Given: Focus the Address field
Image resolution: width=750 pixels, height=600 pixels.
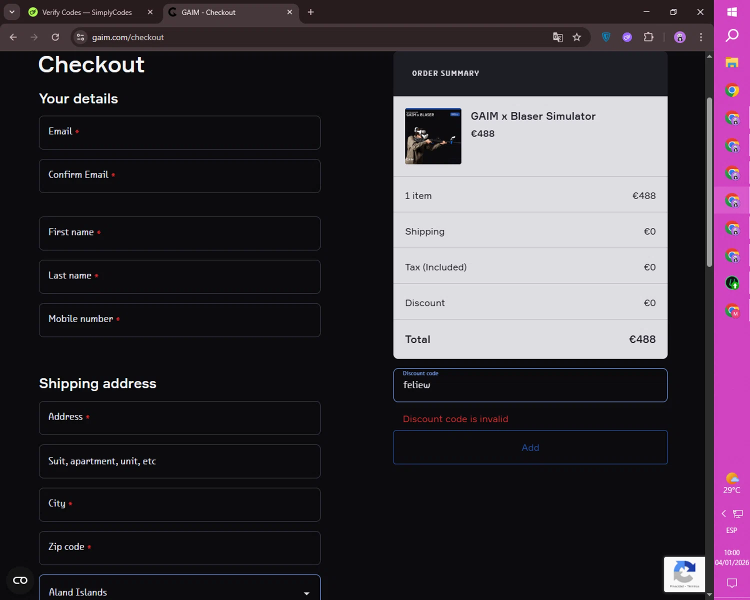Looking at the screenshot, I should coord(179,418).
